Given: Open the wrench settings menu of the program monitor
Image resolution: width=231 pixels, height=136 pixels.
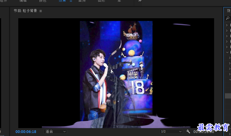Looking at the screenshot, I should click(188, 131).
